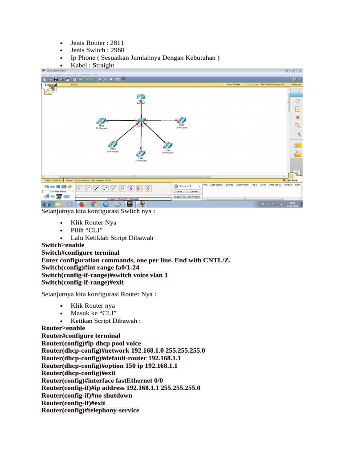342x456 pixels.
Task: Select the red X Delete tool
Action: click(x=297, y=118)
